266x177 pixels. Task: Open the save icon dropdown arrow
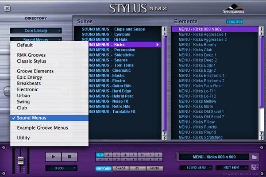258,168
